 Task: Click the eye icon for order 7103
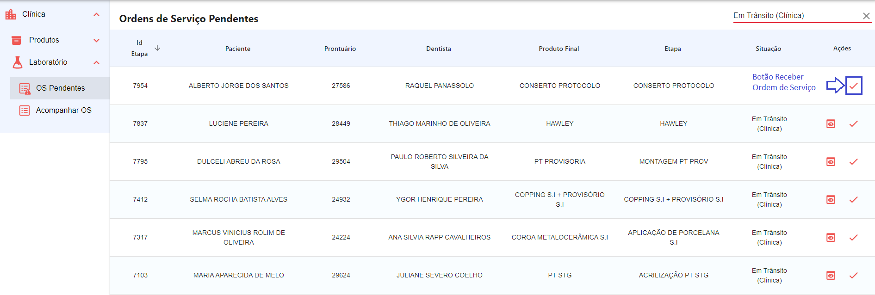point(831,276)
